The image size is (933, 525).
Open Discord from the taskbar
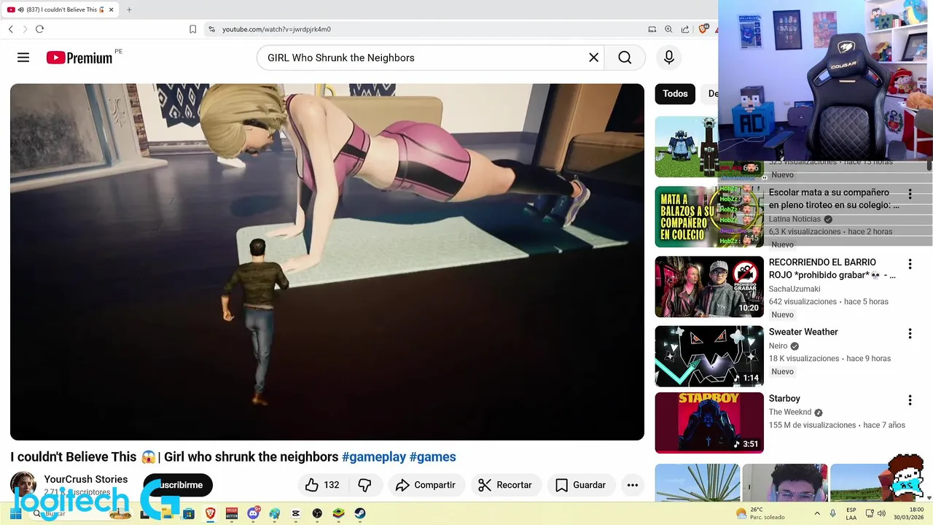click(x=254, y=513)
